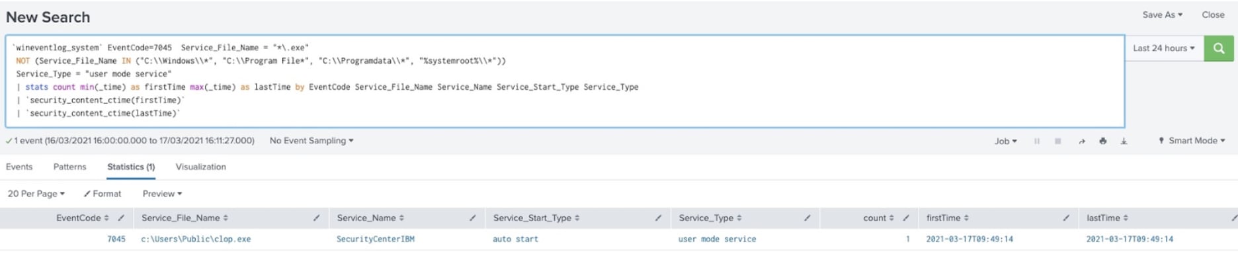Click inside the search query editor

pos(565,81)
